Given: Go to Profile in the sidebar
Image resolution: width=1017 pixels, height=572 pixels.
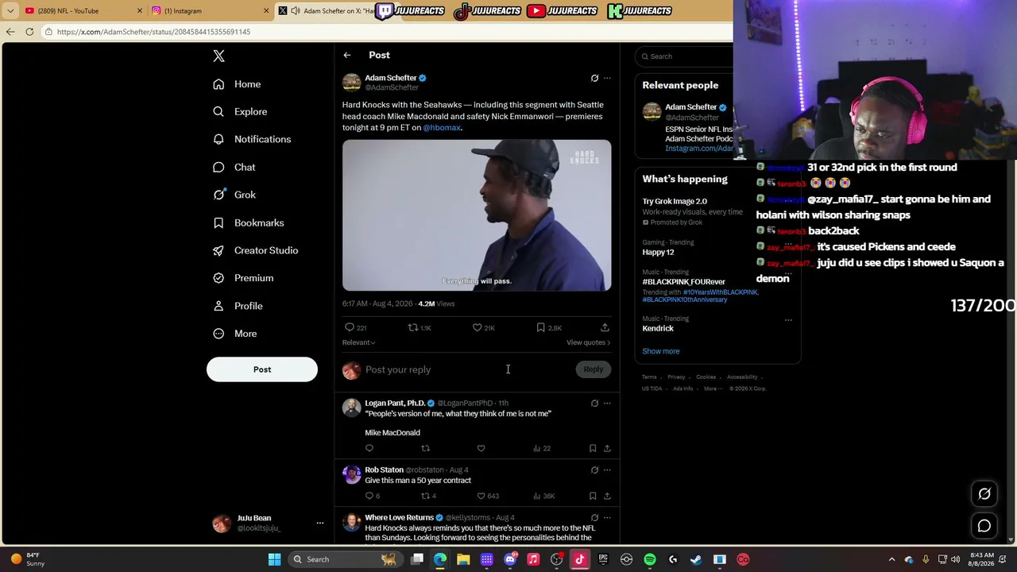Looking at the screenshot, I should tap(238, 306).
